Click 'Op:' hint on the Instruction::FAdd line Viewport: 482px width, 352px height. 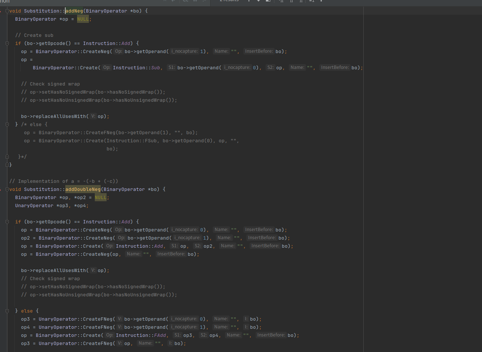pos(110,335)
